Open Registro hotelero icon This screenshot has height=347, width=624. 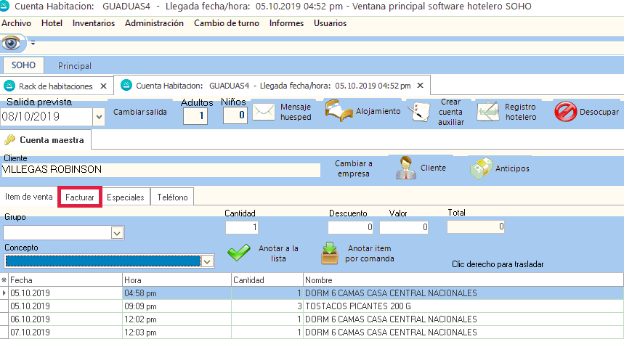489,112
